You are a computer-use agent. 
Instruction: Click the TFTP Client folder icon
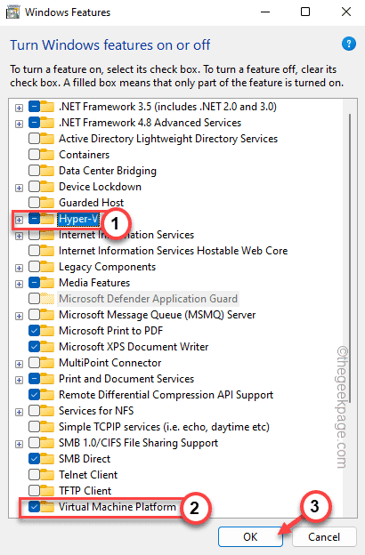(x=47, y=491)
